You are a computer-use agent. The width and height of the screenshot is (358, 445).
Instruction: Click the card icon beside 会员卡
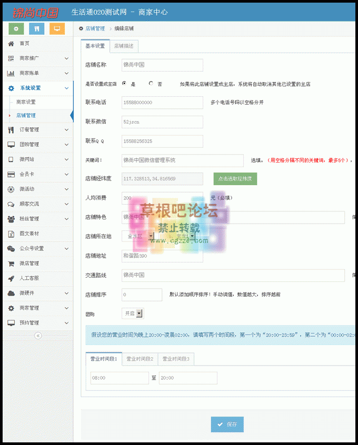[11, 175]
